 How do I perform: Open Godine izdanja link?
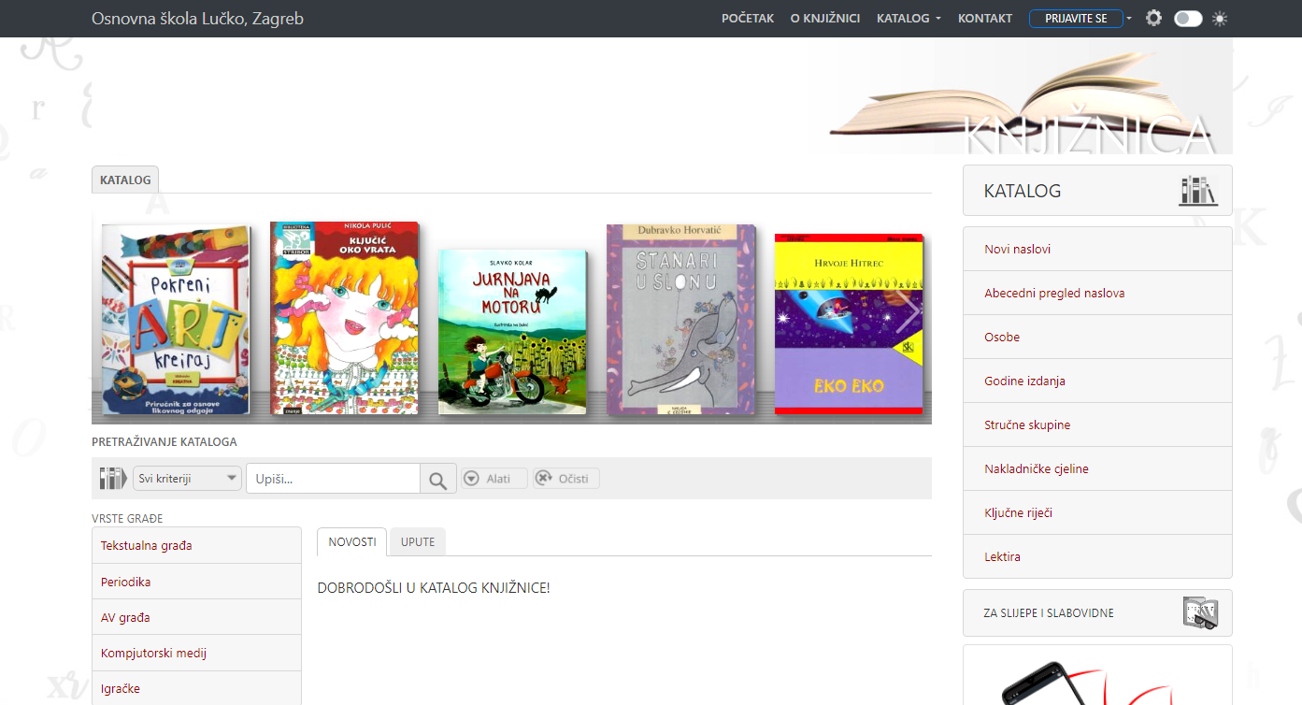tap(1097, 381)
